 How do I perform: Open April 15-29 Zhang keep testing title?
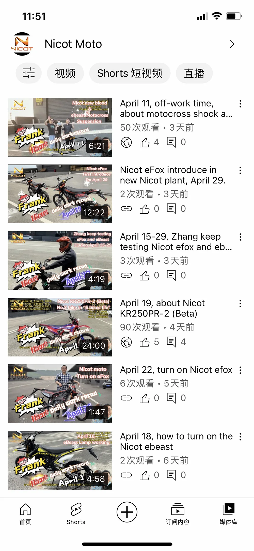[x=176, y=242]
